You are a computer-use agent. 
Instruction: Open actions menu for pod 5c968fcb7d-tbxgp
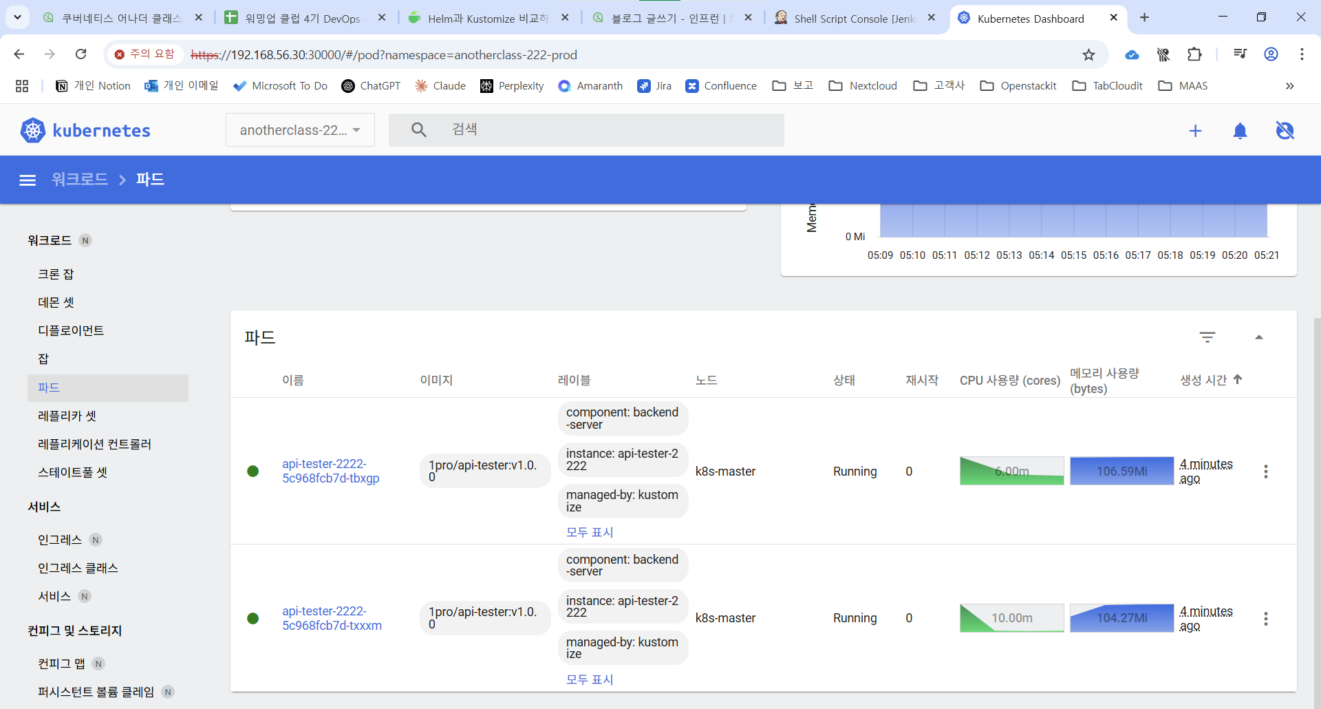click(1265, 472)
